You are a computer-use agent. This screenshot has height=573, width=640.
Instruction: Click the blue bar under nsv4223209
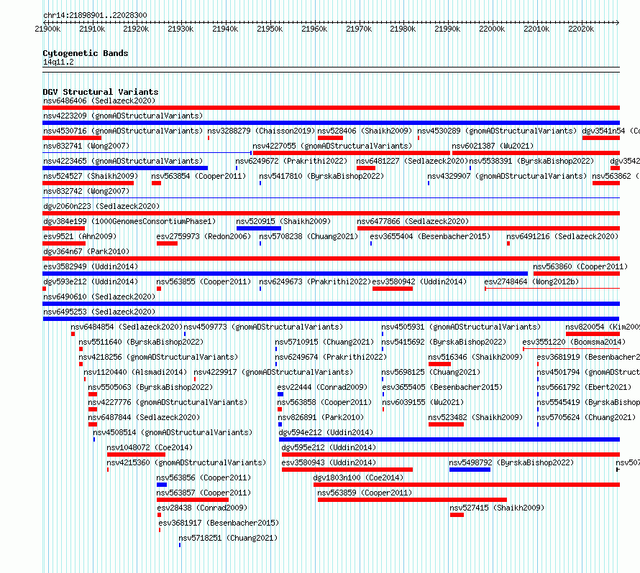(331, 123)
